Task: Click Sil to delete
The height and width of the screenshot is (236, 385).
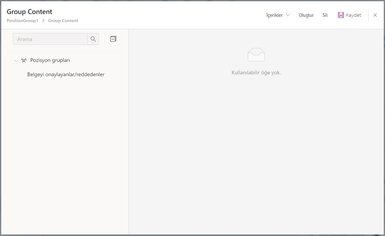Action: point(325,15)
